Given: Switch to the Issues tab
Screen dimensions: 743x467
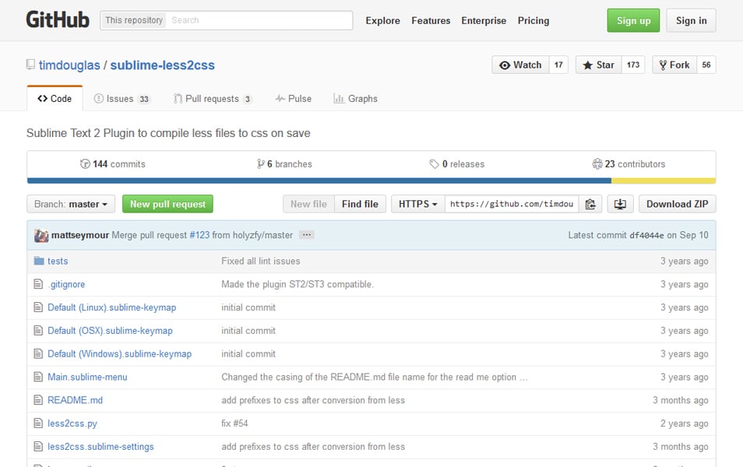Looking at the screenshot, I should tap(121, 98).
